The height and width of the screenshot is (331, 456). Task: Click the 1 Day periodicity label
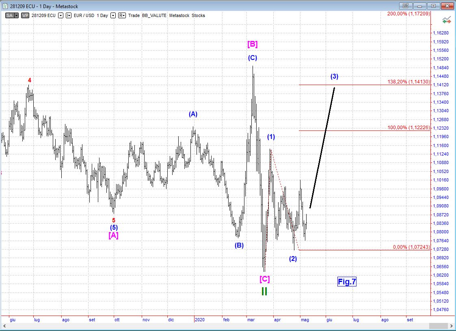click(x=102, y=15)
